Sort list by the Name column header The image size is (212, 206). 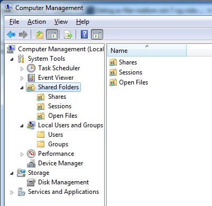[147, 50]
